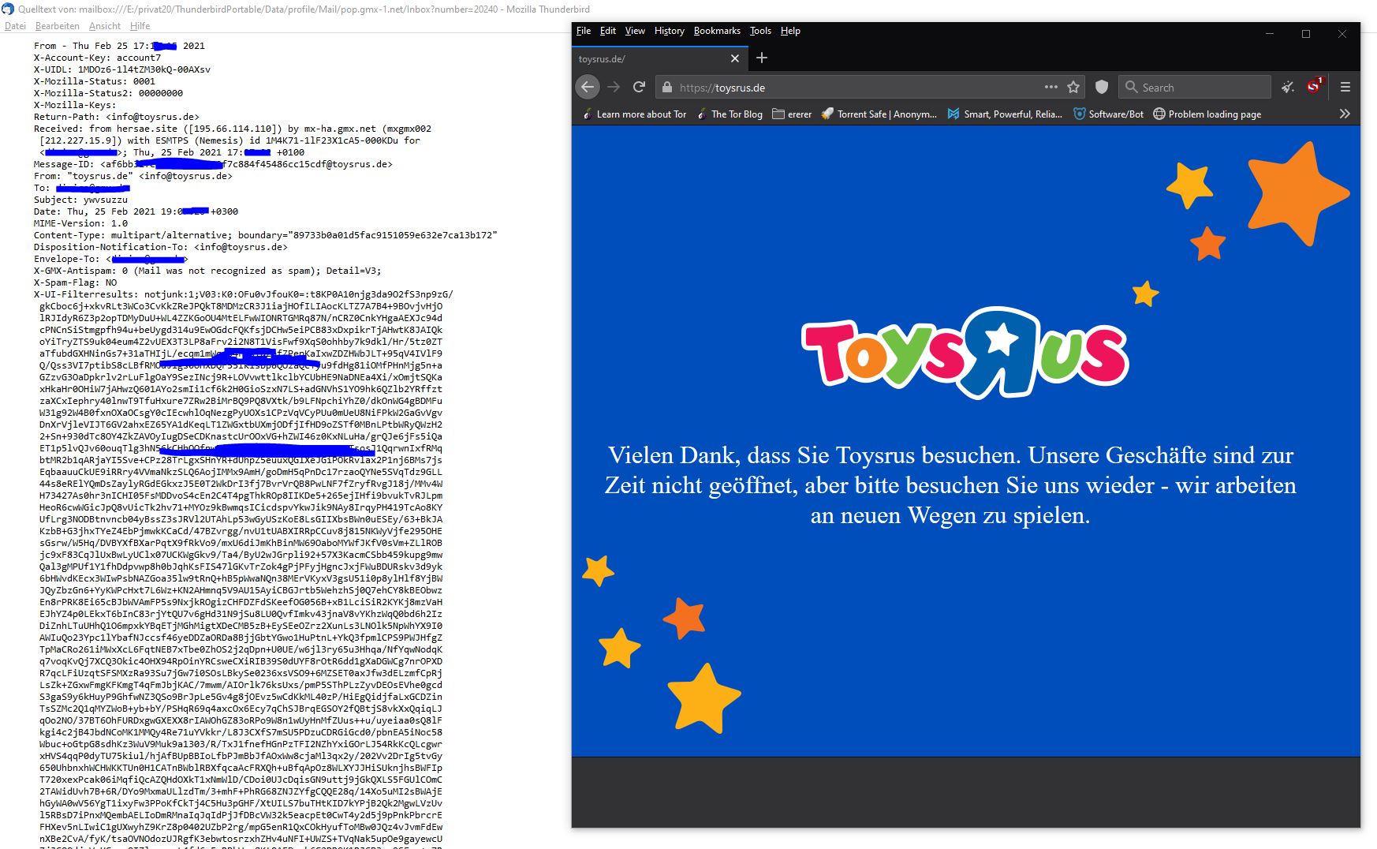1377x849 pixels.
Task: Open Thunderbird source Datei menu
Action: [x=15, y=26]
